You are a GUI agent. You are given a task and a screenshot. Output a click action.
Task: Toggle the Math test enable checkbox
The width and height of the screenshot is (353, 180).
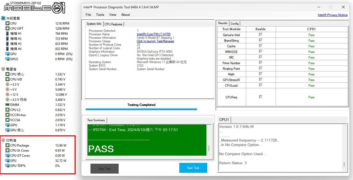click(x=261, y=74)
